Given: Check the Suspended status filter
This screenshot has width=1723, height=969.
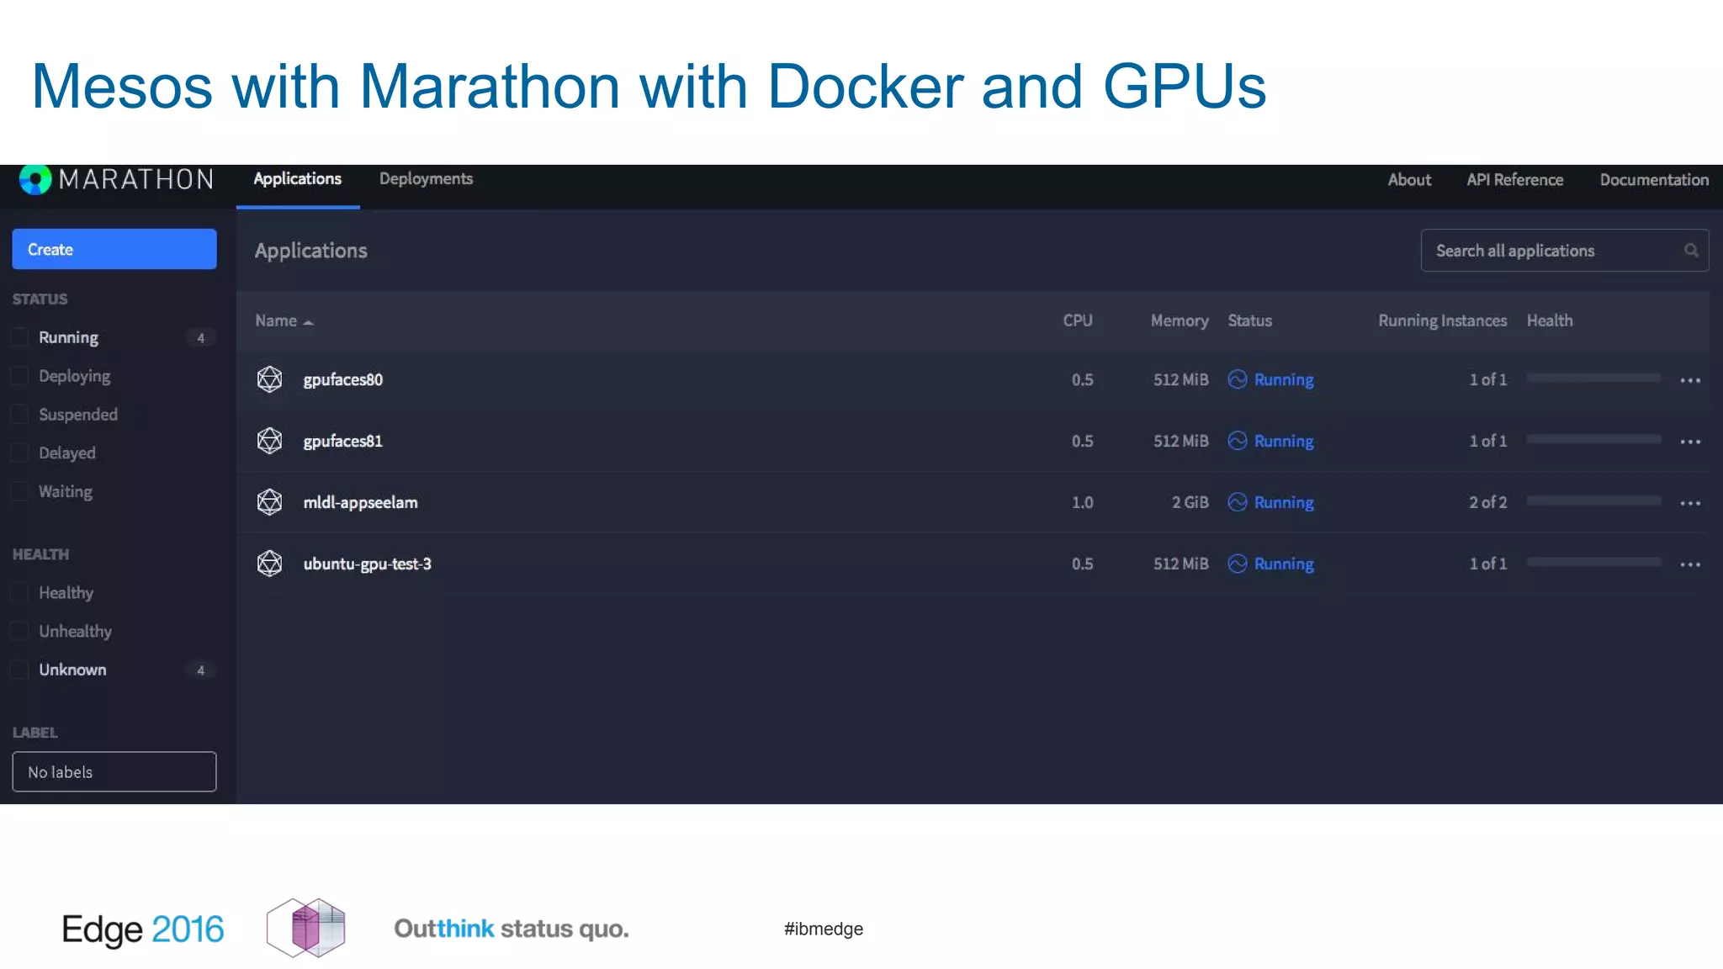Looking at the screenshot, I should pos(19,415).
